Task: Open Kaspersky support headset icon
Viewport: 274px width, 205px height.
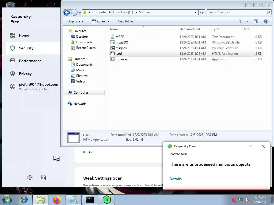Action: 43,178
